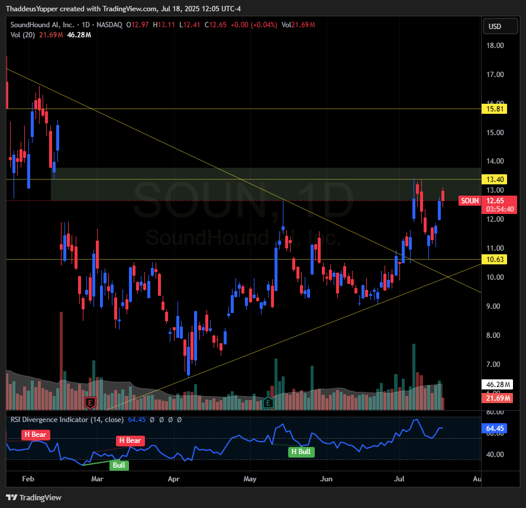Select the RSI Divergence Indicator legend title
526x508 pixels.
pyautogui.click(x=67, y=420)
